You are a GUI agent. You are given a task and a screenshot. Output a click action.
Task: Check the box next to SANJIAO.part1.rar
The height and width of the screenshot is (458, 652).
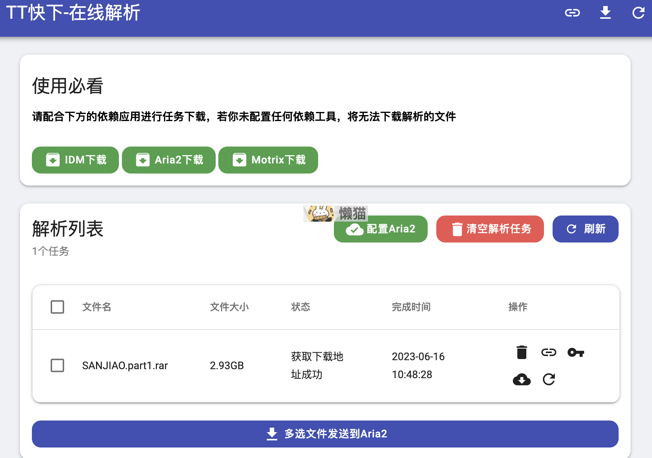[x=57, y=365]
